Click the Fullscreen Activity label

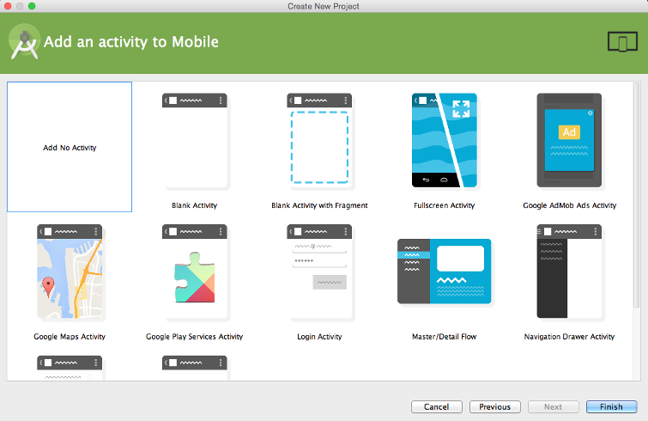(445, 205)
